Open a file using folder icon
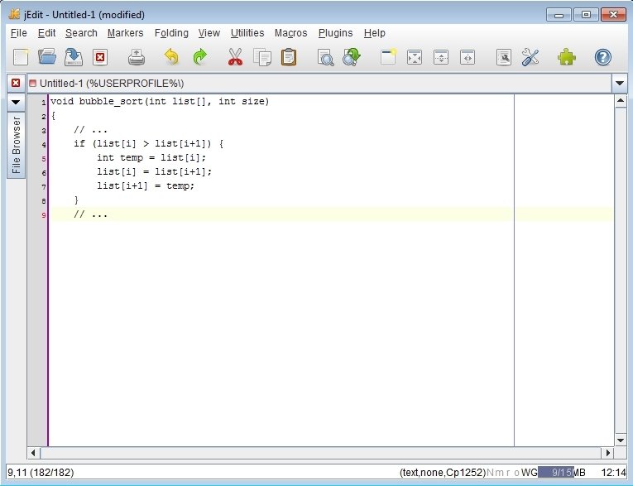 pyautogui.click(x=47, y=57)
